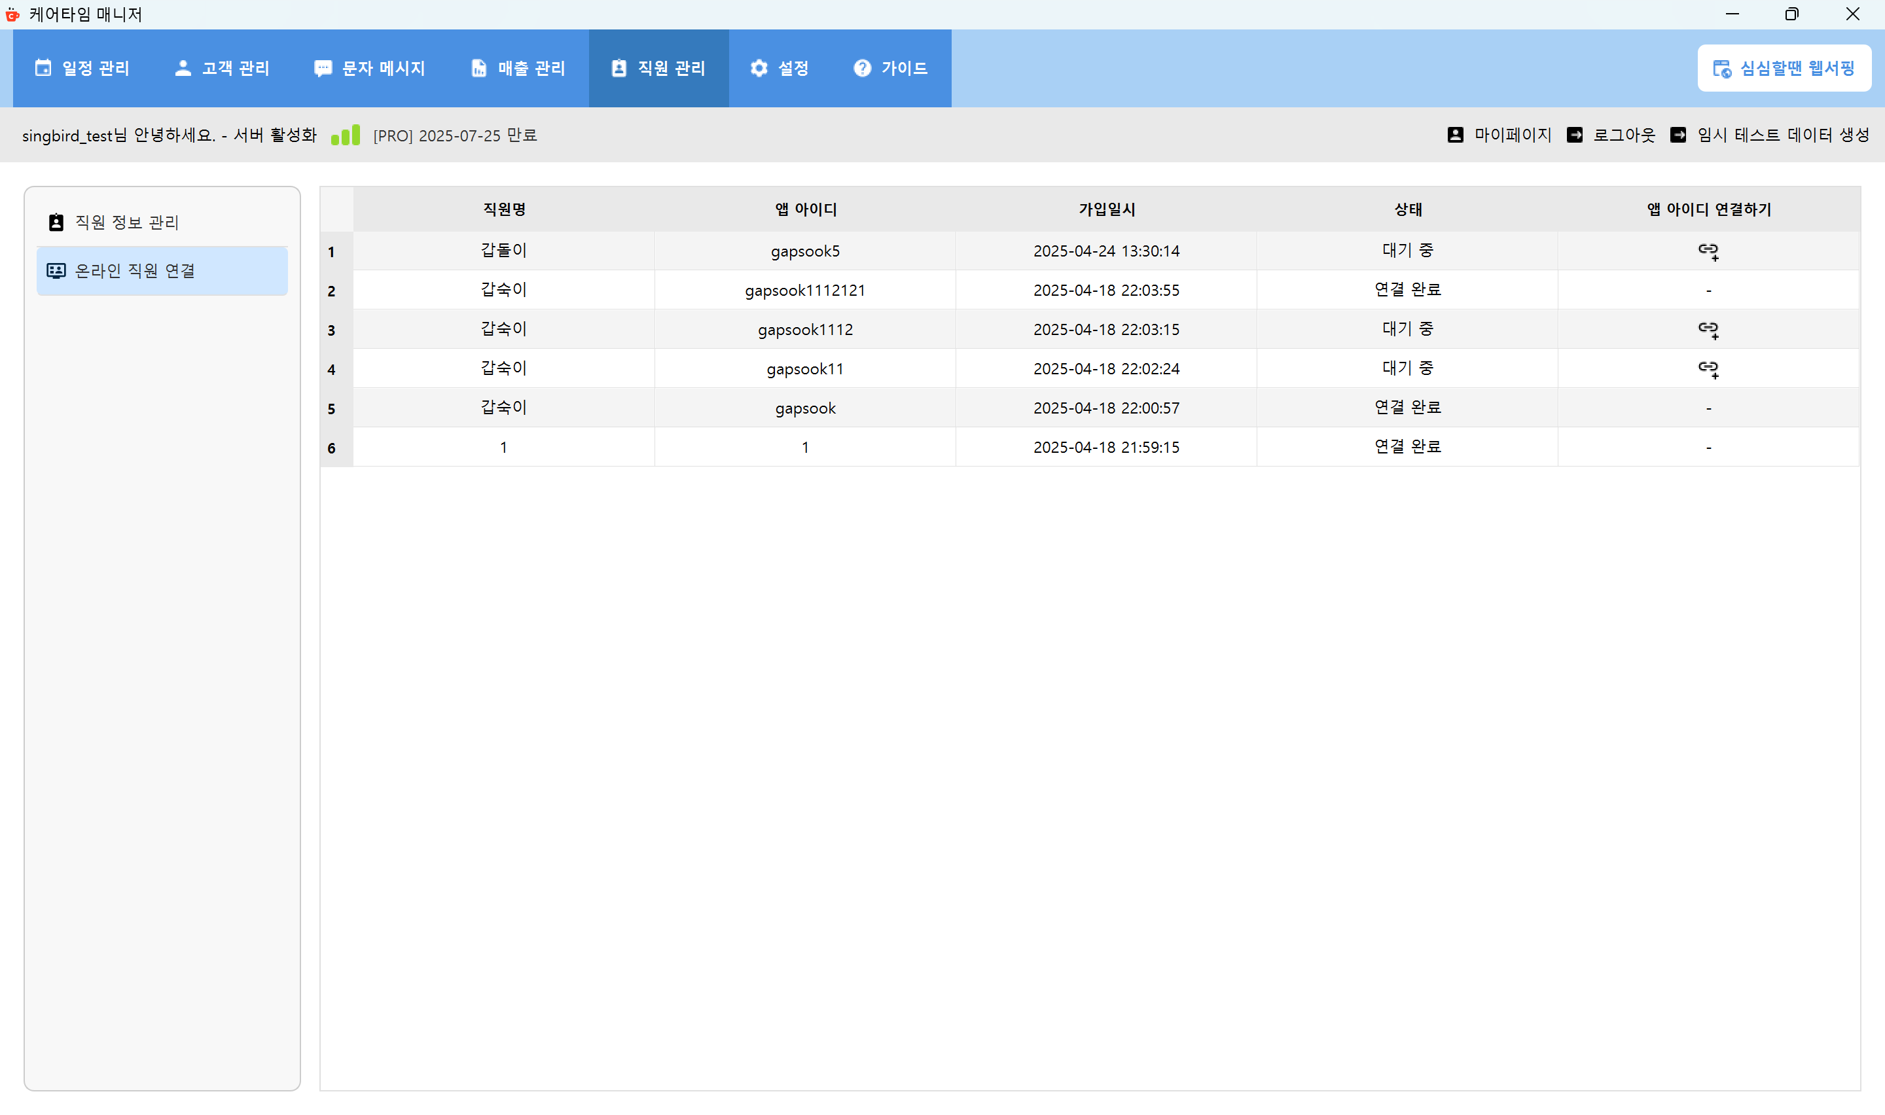Switch to the 일정 관리 tab
Viewport: 1885px width, 1115px height.
click(82, 68)
